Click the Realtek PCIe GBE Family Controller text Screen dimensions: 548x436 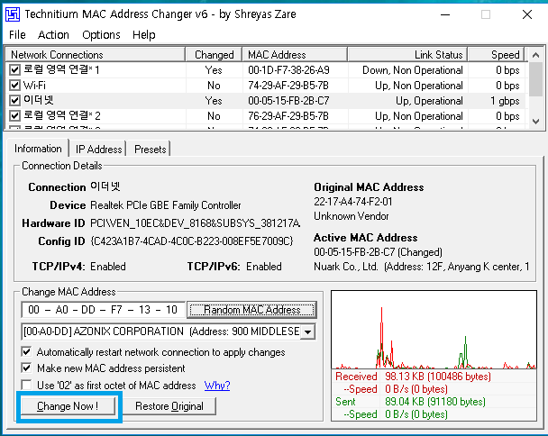pos(166,205)
